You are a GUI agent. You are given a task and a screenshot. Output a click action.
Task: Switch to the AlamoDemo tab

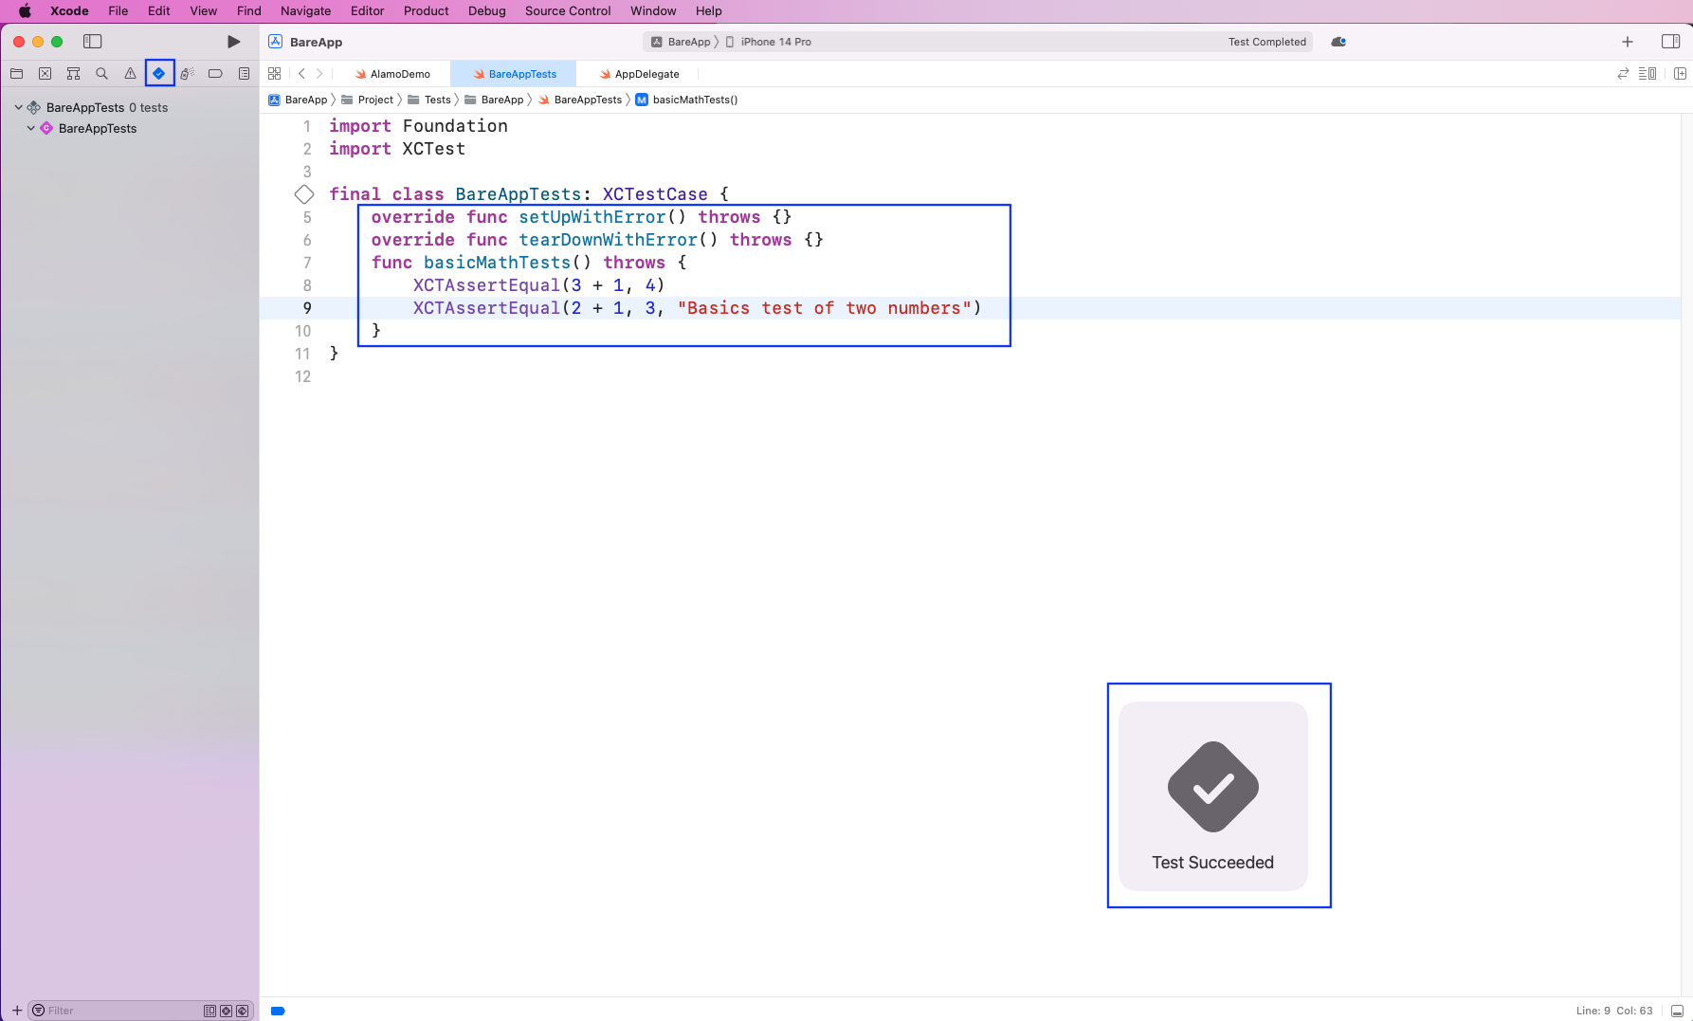pyautogui.click(x=392, y=74)
